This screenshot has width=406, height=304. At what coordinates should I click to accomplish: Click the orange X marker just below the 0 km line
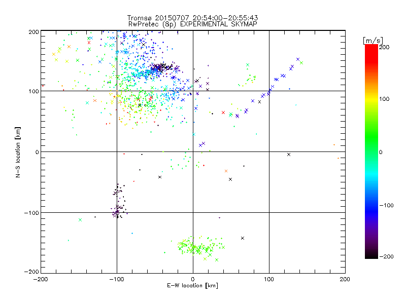click(x=226, y=171)
